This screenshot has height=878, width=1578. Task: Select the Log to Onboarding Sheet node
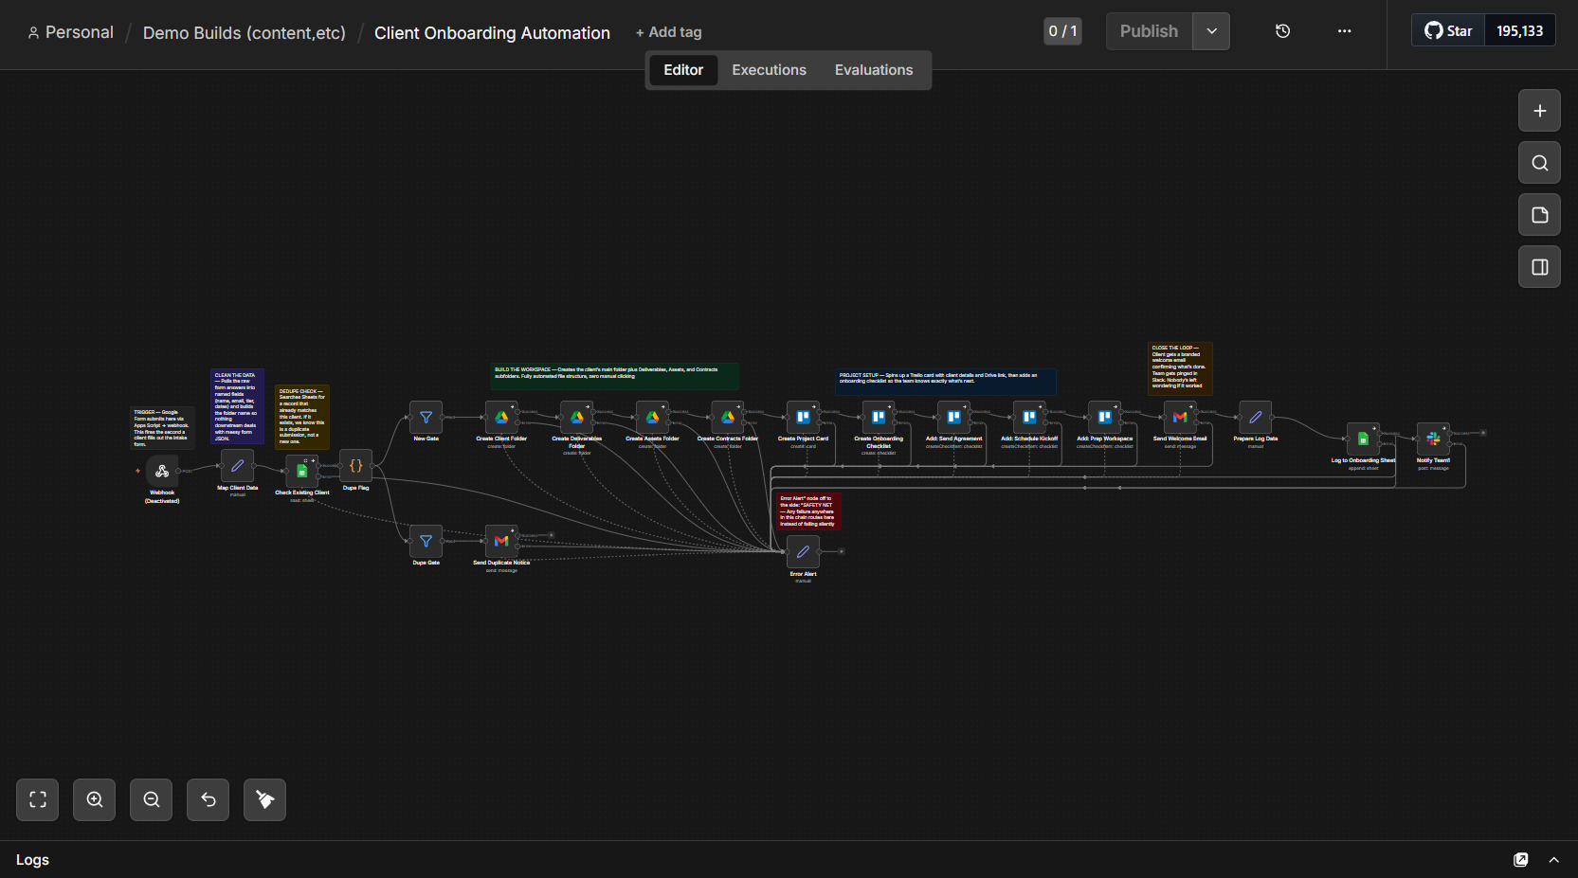[x=1363, y=439]
